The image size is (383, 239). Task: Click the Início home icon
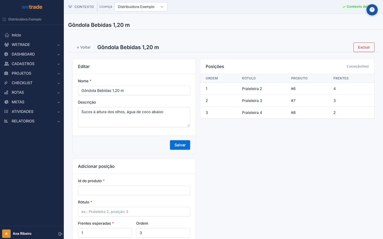click(7, 35)
